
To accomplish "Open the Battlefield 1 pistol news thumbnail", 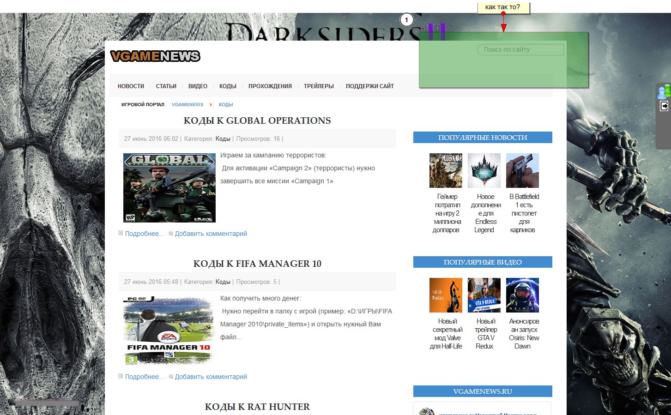I will [522, 170].
